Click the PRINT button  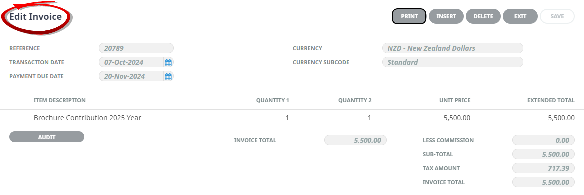[x=409, y=16]
